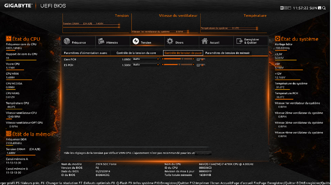The height and width of the screenshot is (185, 331).
Task: Click the +5V voltage reading
Action: (x=279, y=66)
